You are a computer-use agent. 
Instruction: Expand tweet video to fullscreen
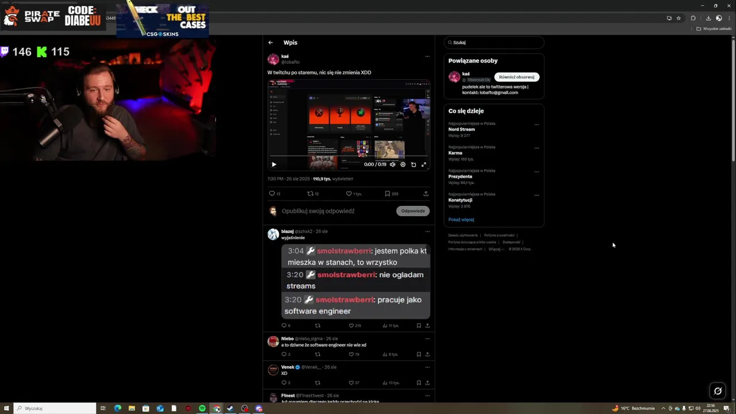coord(424,164)
